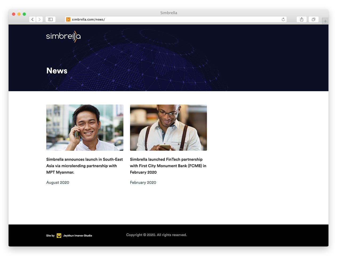Image resolution: width=337 pixels, height=259 pixels.
Task: Open a new tab with plus button
Action: point(325,21)
